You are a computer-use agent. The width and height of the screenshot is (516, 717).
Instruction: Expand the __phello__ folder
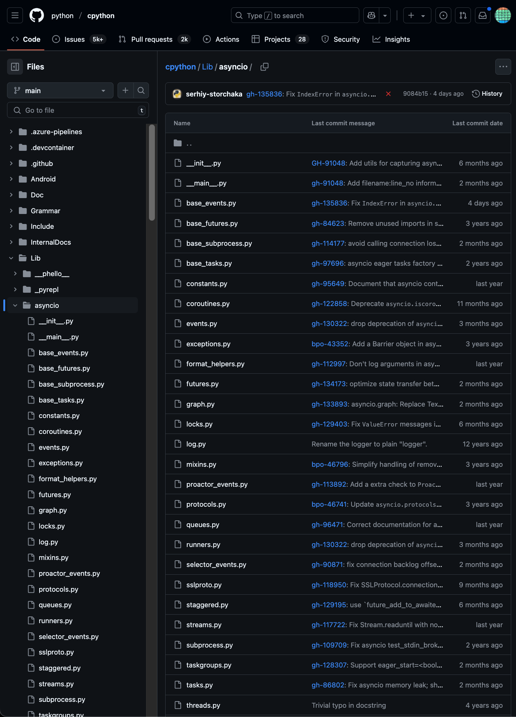[x=15, y=274]
